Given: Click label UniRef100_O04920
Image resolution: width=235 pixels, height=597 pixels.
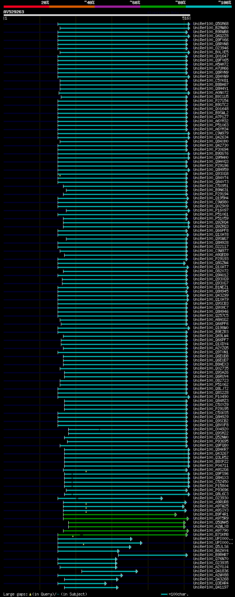Looking at the screenshot, I should pos(211,429).
